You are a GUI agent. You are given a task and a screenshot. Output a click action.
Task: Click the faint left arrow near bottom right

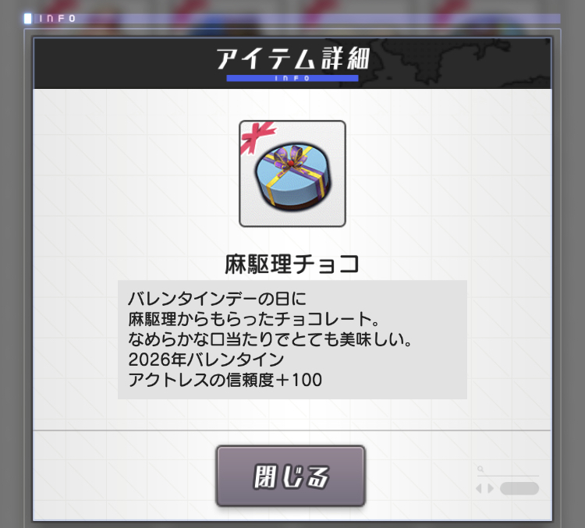point(479,488)
